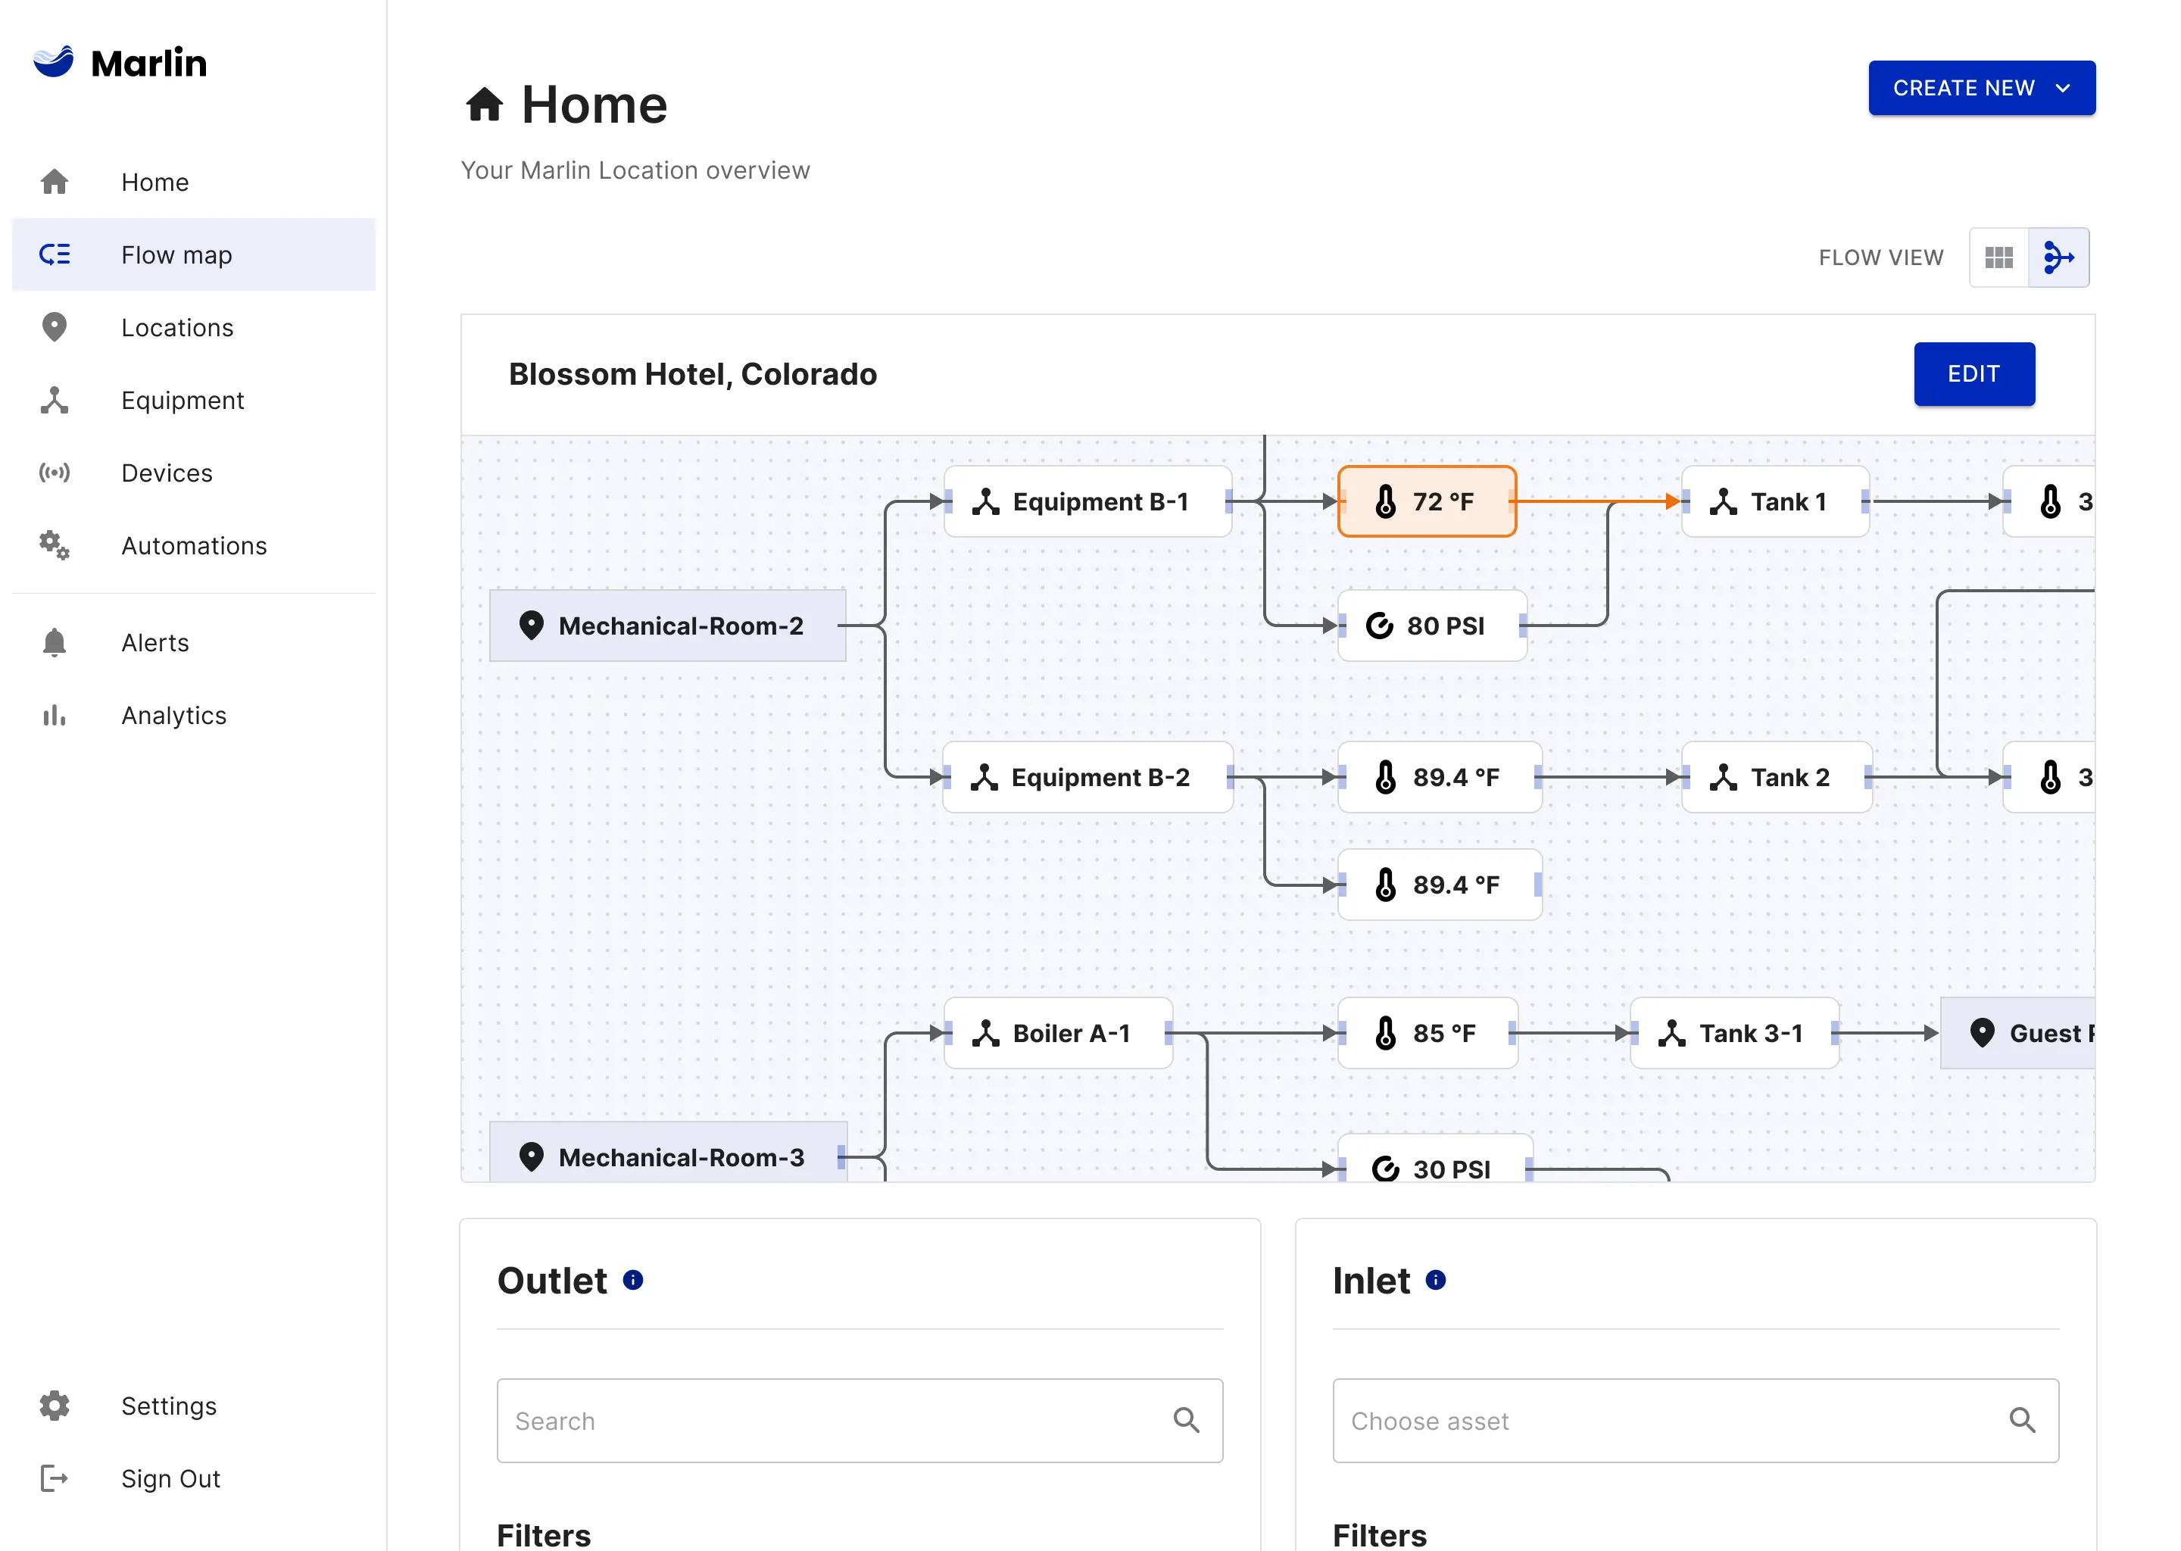The width and height of the screenshot is (2181, 1551).
Task: Click the Mechanical-Room-2 location node
Action: 666,626
